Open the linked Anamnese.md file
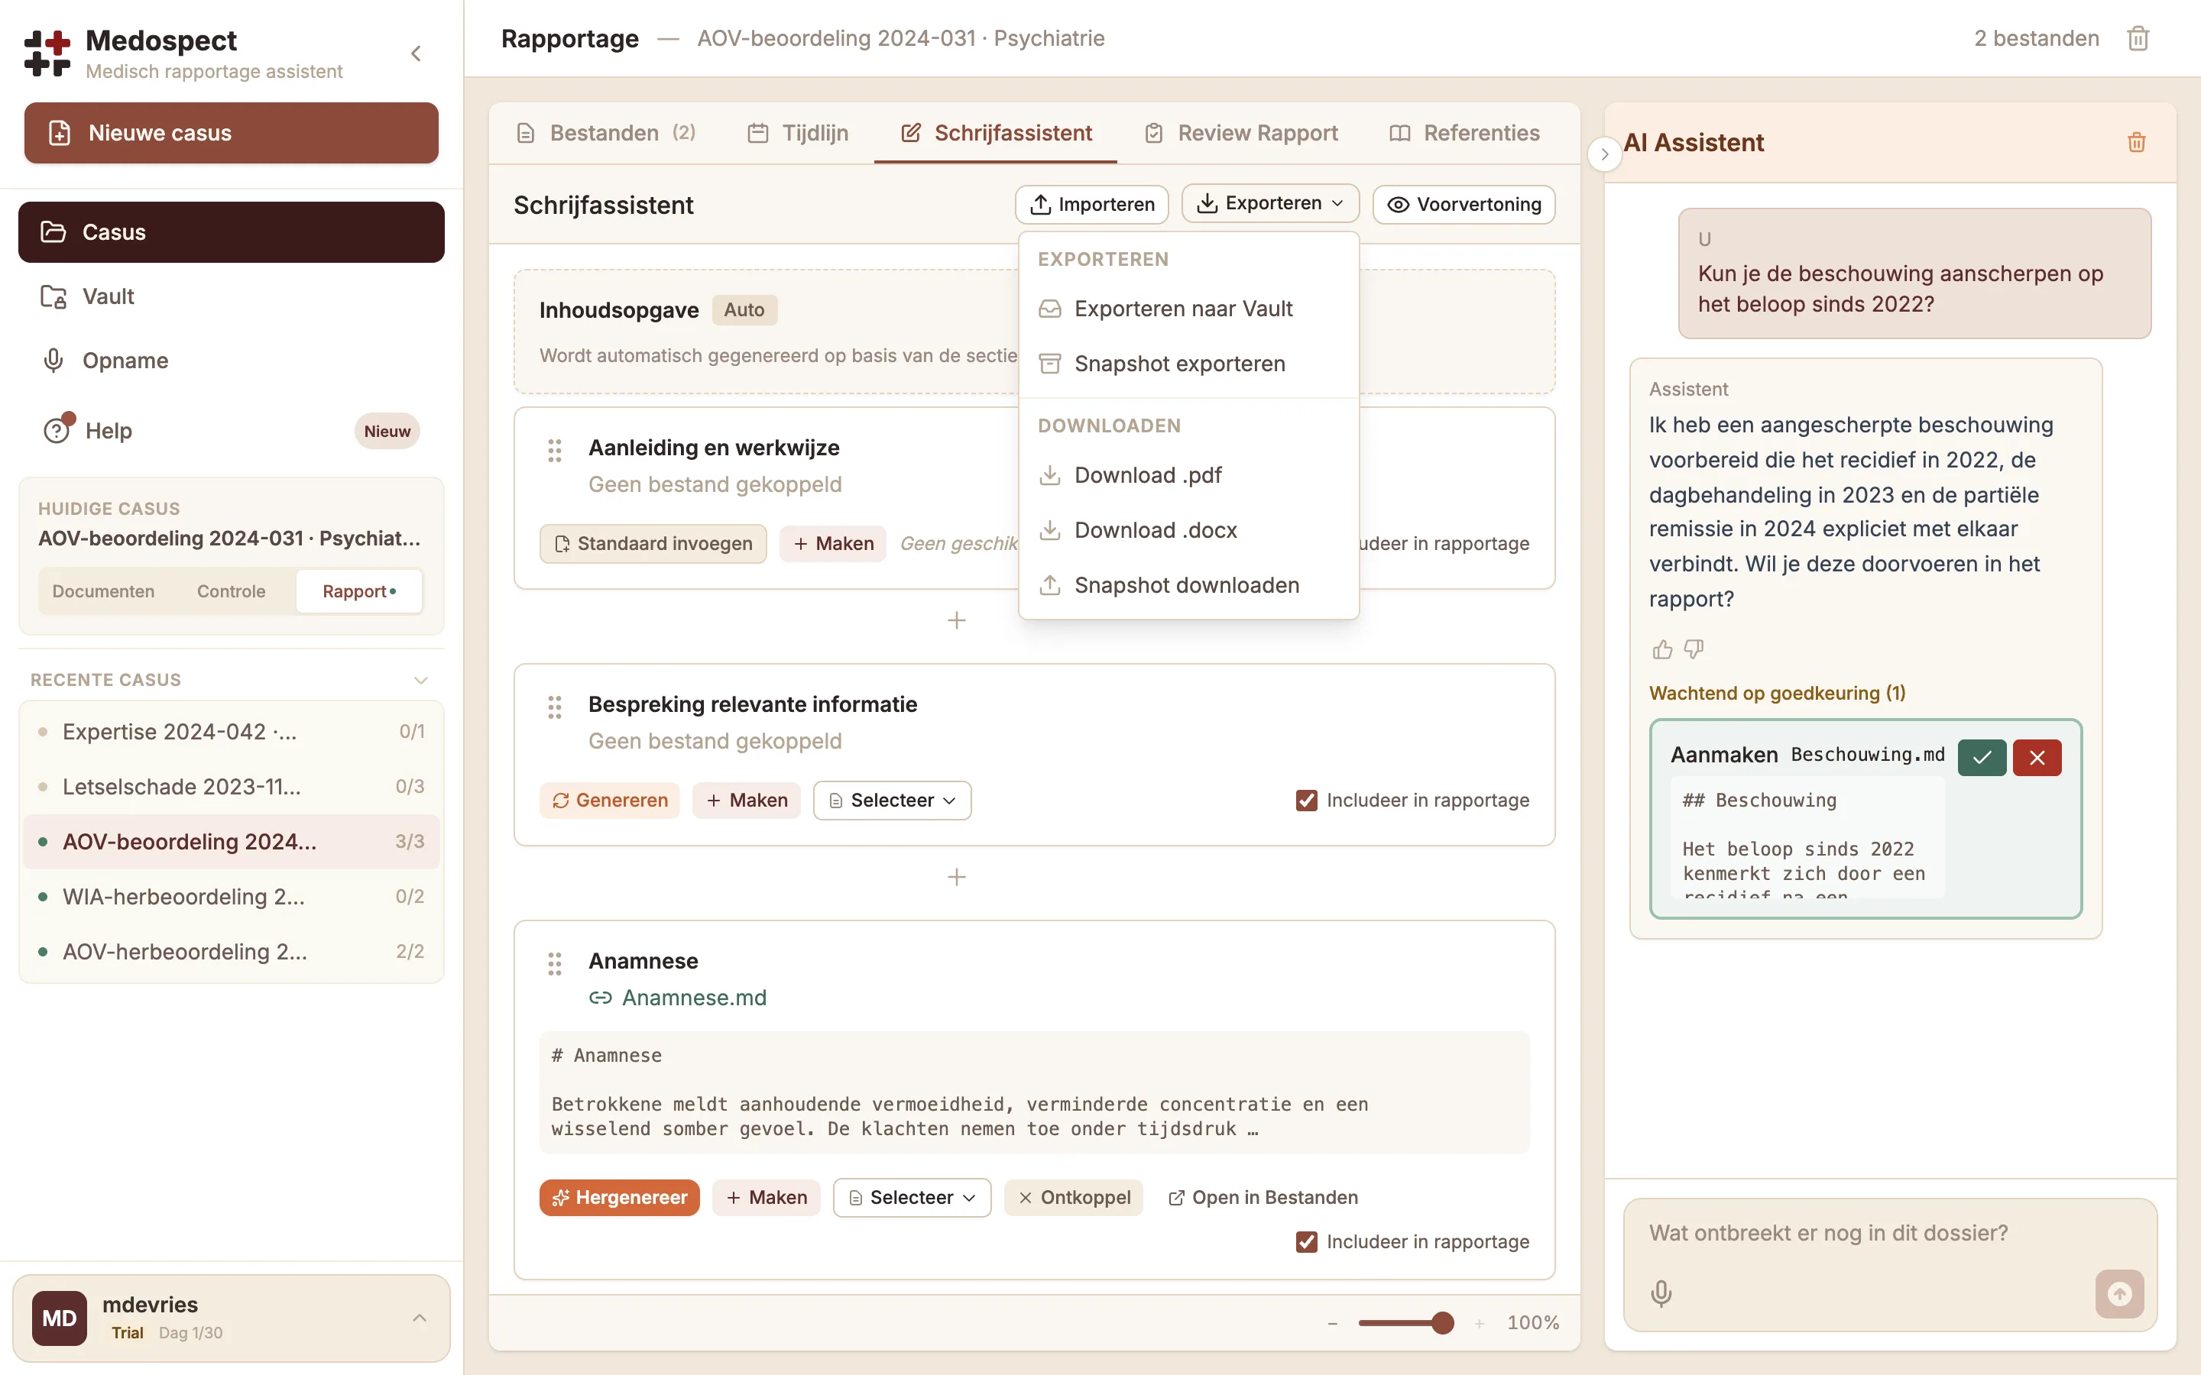The height and width of the screenshot is (1375, 2201). point(694,998)
